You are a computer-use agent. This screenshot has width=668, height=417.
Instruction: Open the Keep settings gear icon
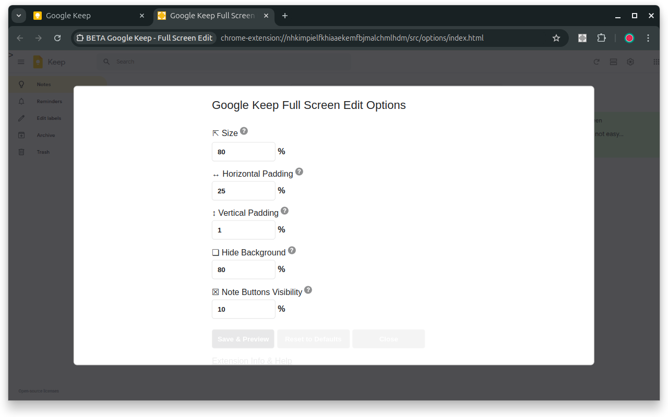tap(630, 62)
